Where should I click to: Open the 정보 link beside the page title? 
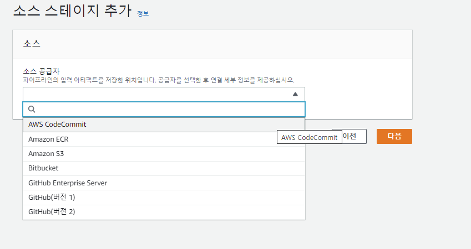tap(143, 13)
